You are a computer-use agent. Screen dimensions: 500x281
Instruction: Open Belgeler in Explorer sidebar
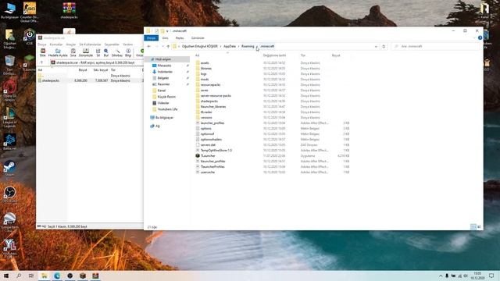163,78
